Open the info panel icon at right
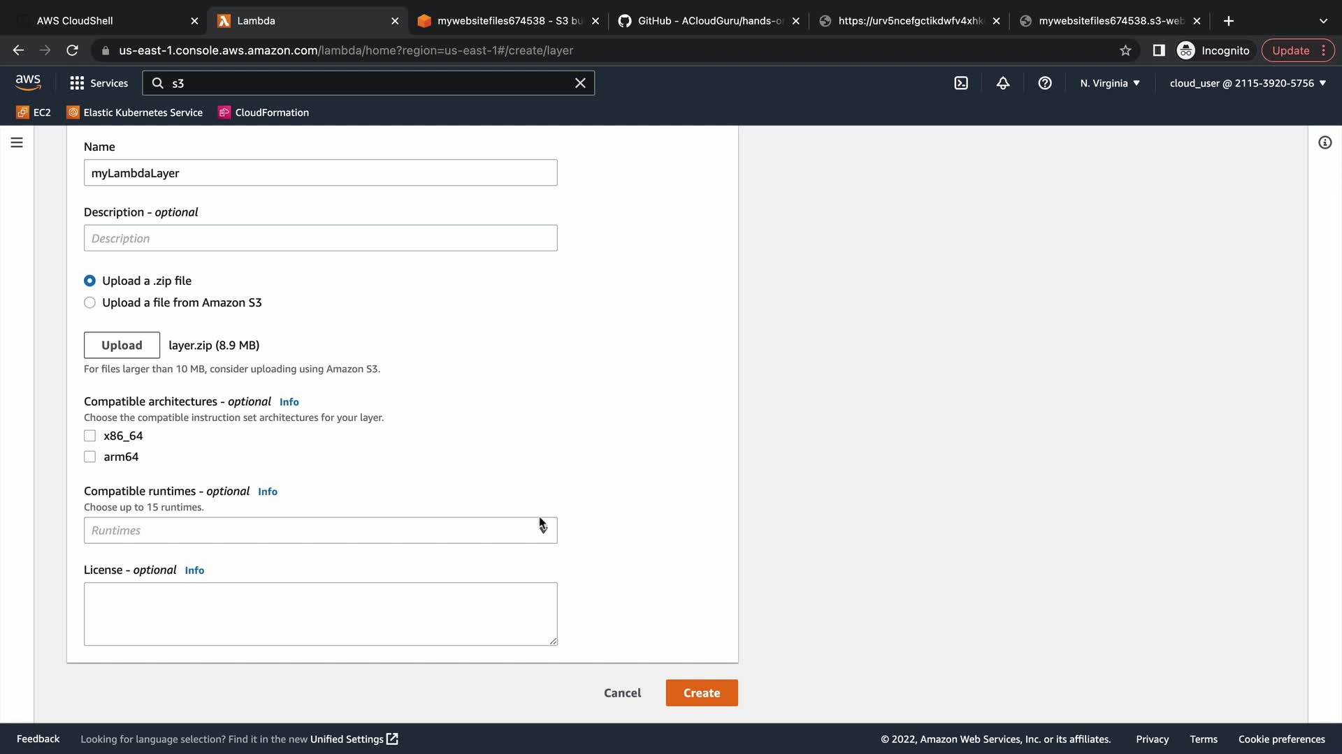The width and height of the screenshot is (1342, 754). (x=1325, y=142)
